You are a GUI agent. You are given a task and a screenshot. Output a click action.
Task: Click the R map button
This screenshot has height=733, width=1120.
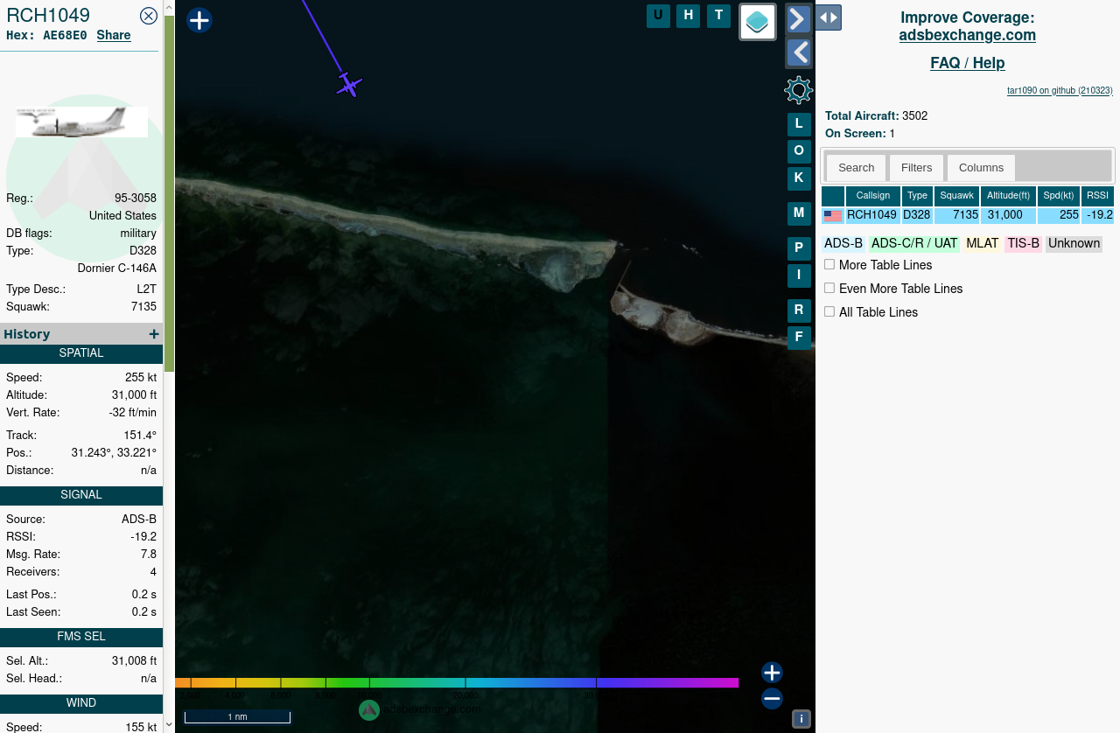799,311
